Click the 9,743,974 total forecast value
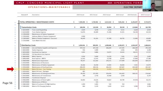The image size is (163, 91). coord(147,22)
